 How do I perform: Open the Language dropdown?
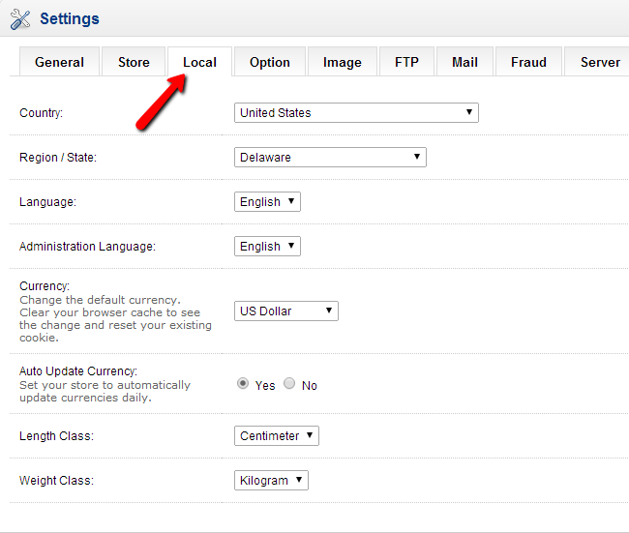(267, 202)
